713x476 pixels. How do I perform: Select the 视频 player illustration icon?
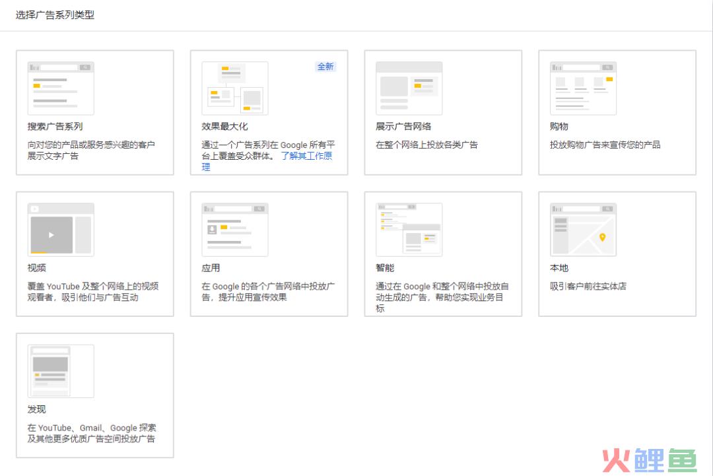click(61, 230)
